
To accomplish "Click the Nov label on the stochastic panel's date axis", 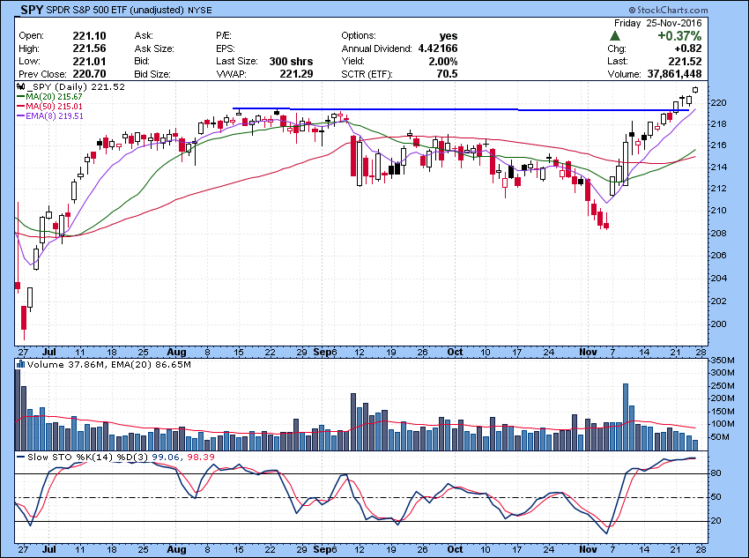I will [588, 549].
